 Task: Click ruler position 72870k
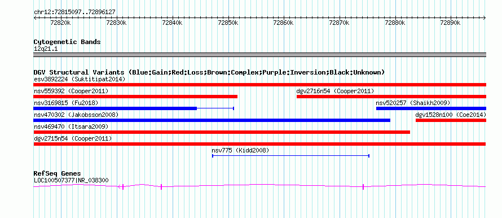(x=340, y=23)
